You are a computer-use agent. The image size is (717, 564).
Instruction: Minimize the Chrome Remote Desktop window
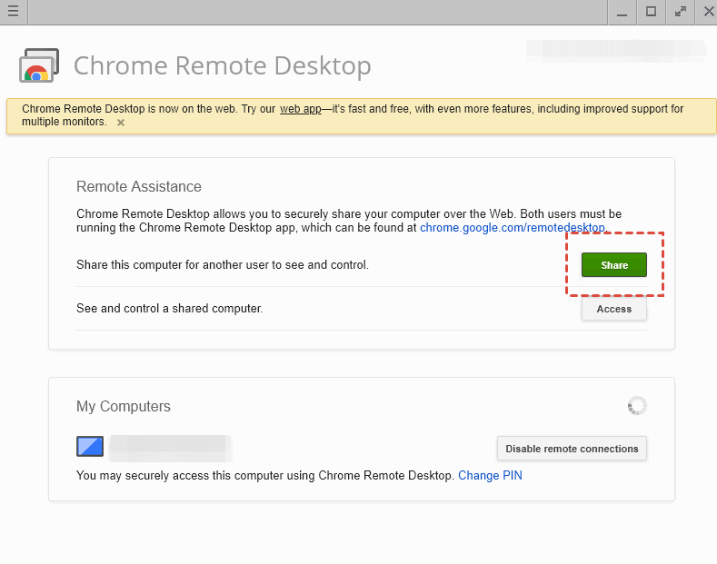622,12
